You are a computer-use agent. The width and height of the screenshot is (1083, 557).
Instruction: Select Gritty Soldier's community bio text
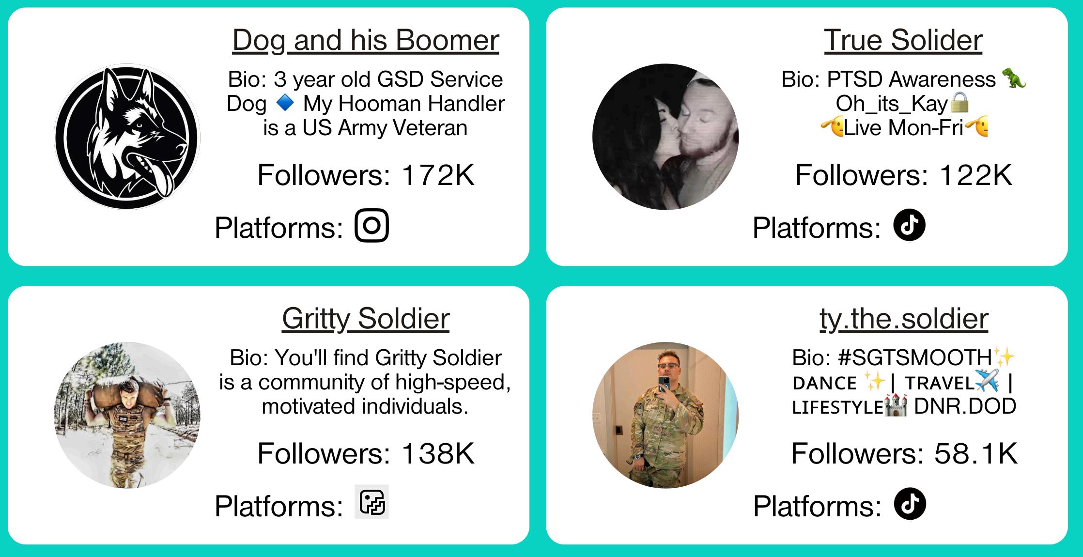[366, 382]
